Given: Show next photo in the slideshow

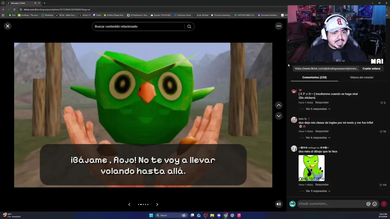Looking at the screenshot, I should click(157, 204).
